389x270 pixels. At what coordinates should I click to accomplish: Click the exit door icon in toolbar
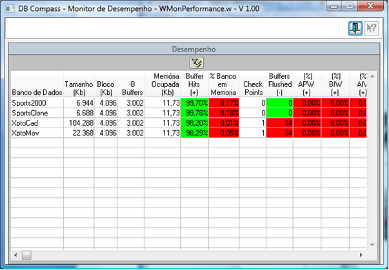(x=355, y=28)
